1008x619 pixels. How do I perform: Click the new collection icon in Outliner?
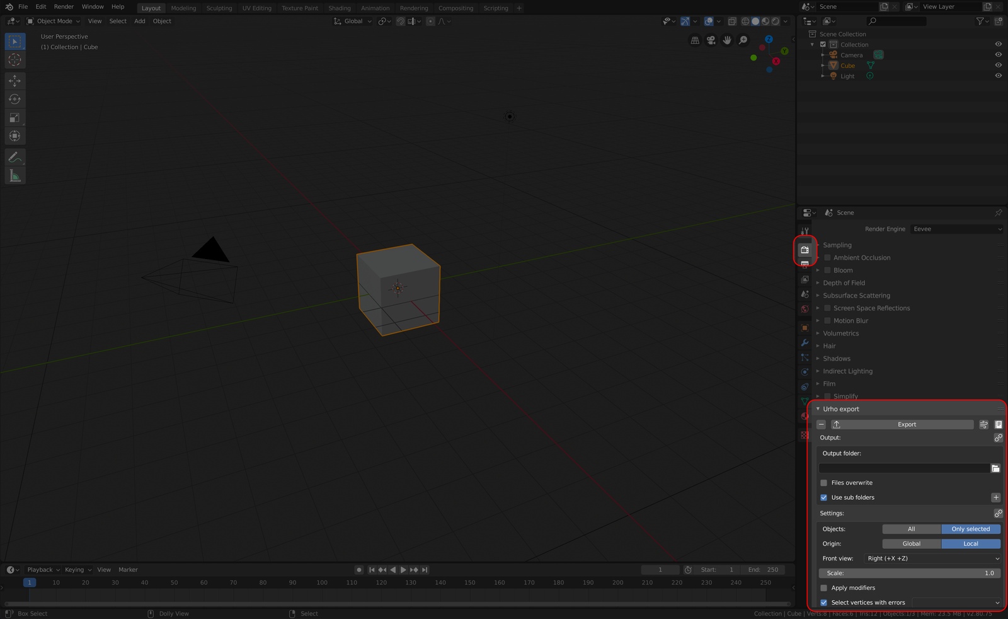[999, 21]
